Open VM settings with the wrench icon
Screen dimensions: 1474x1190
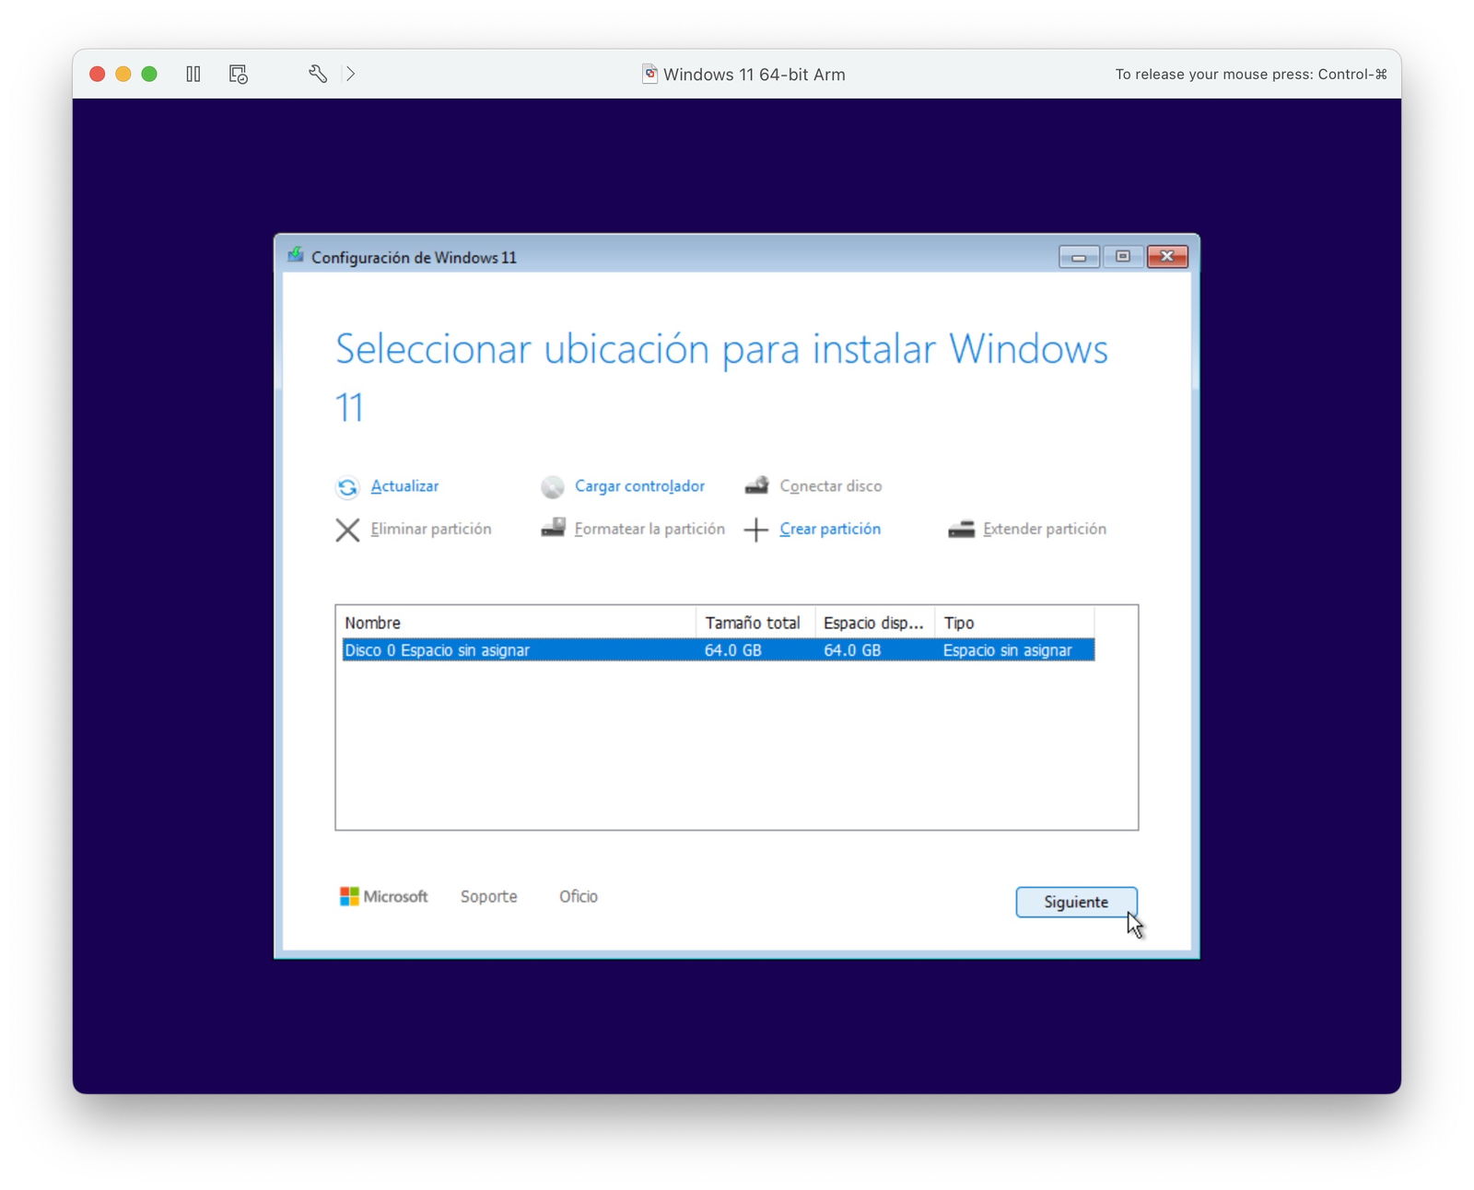[x=318, y=74]
